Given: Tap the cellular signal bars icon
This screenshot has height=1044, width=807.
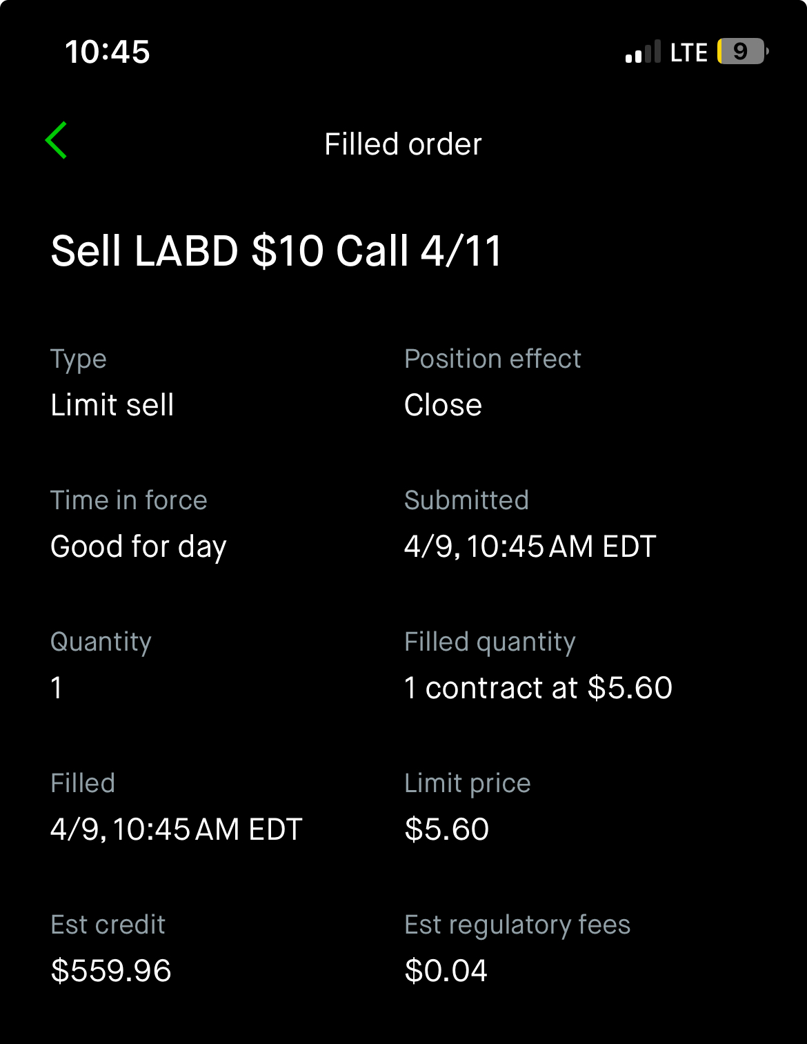Looking at the screenshot, I should [643, 52].
